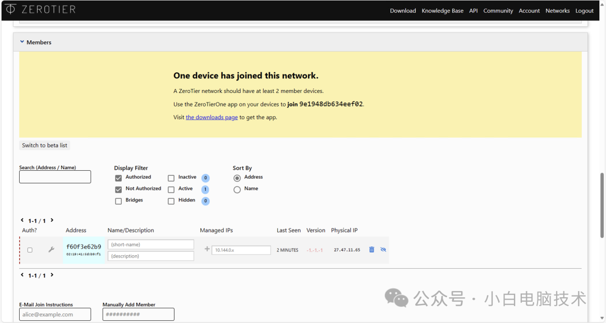Go to previous page below members table

[x=22, y=275]
